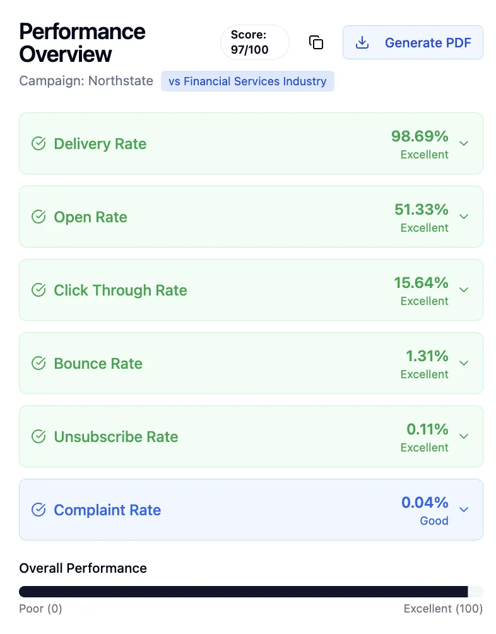Click the Score 97/100 pill
This screenshot has height=634, width=496.
click(255, 42)
